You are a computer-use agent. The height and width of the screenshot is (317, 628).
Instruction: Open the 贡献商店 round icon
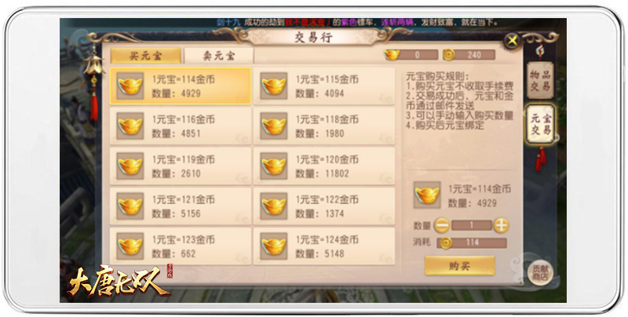pos(540,273)
